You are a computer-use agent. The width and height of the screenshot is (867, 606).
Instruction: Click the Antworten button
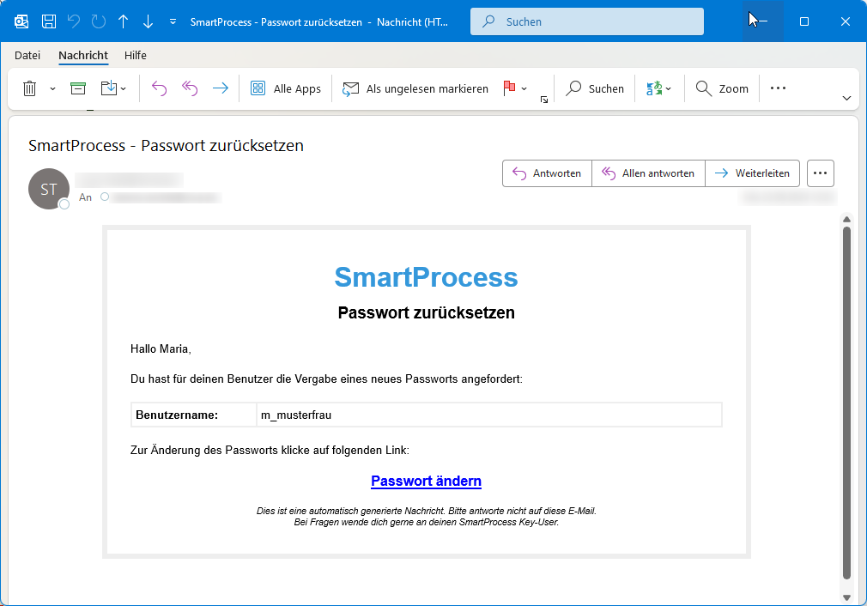pyautogui.click(x=547, y=173)
